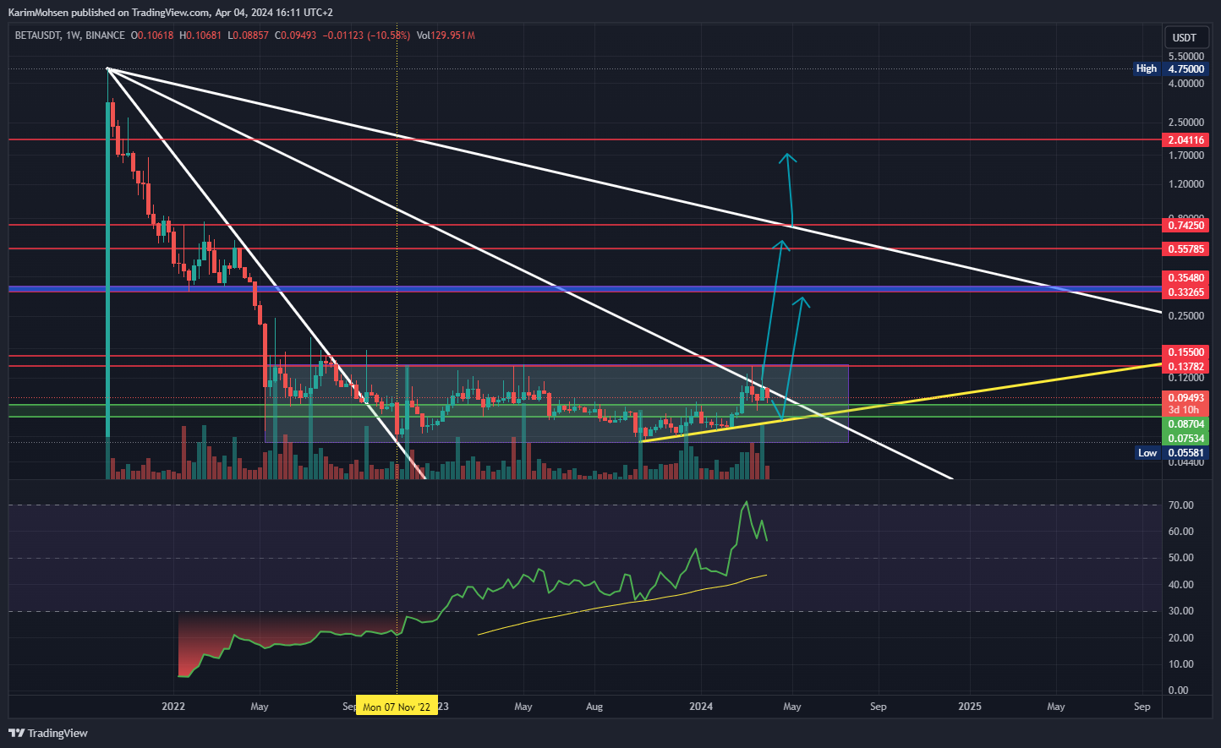Click the 2024 label on time axis

tap(701, 707)
